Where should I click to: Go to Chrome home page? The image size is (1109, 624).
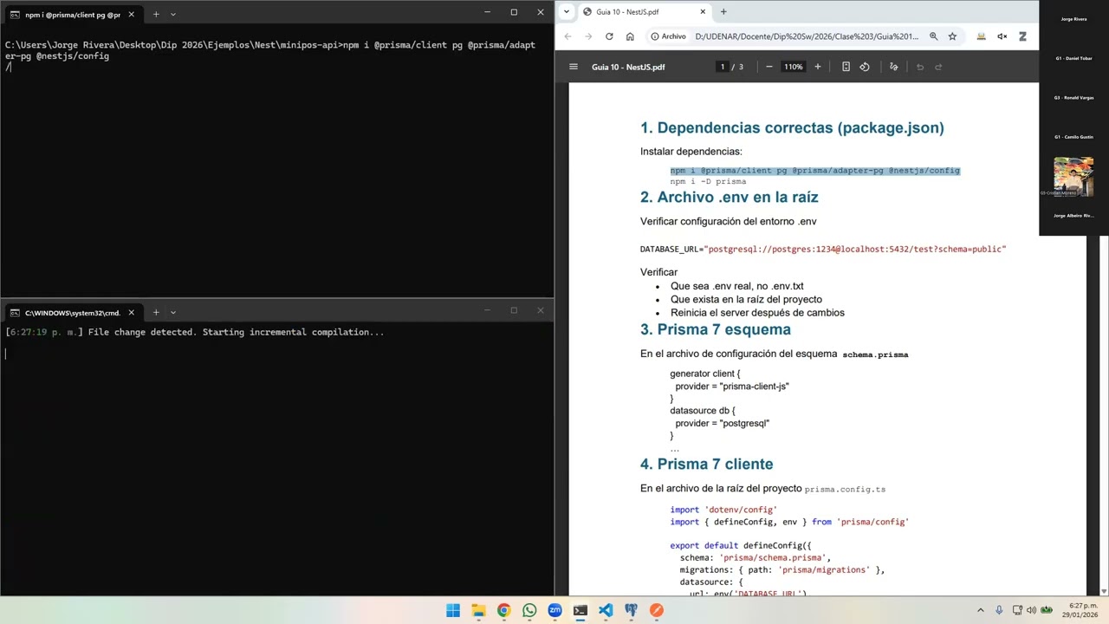point(630,36)
